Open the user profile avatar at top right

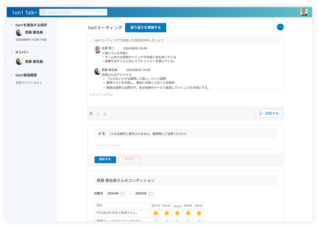pyautogui.click(x=304, y=12)
